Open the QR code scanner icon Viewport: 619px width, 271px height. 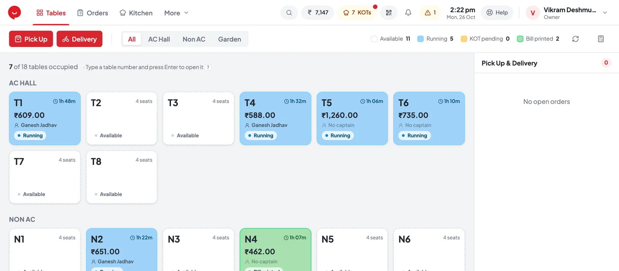[x=389, y=13]
